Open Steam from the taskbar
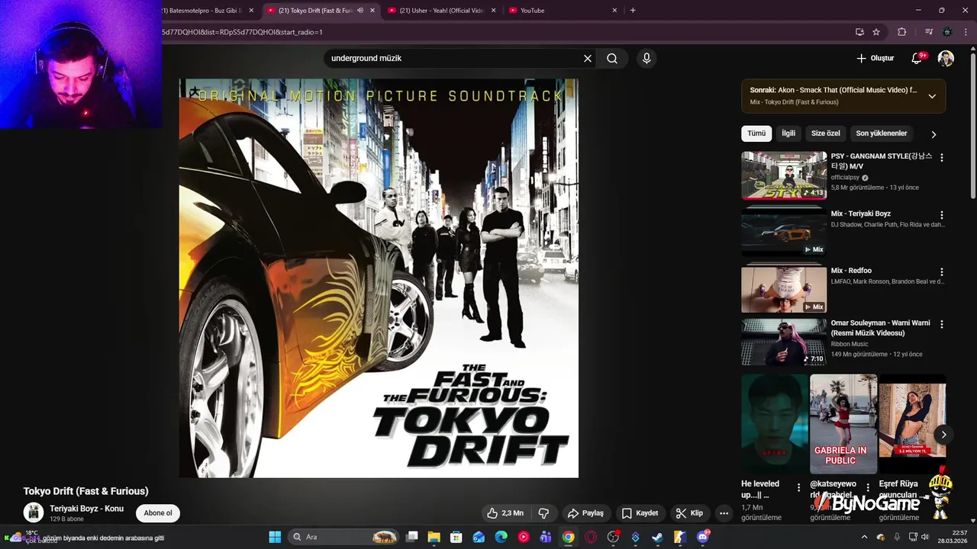 [657, 537]
